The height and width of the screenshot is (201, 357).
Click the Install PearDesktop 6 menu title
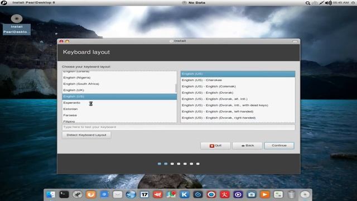[33, 2]
